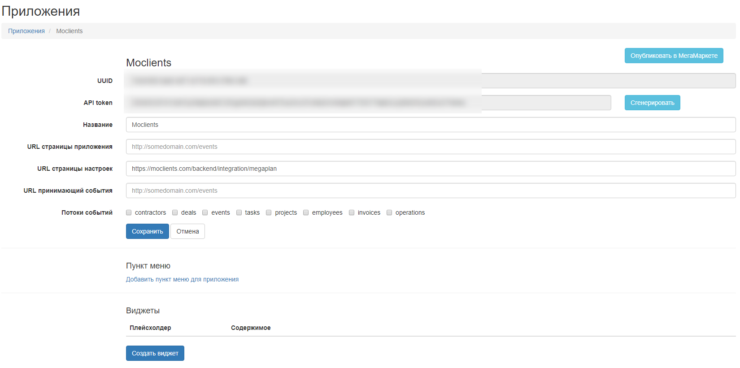The width and height of the screenshot is (740, 368).
Task: Enable the tasks event stream
Action: click(x=239, y=212)
